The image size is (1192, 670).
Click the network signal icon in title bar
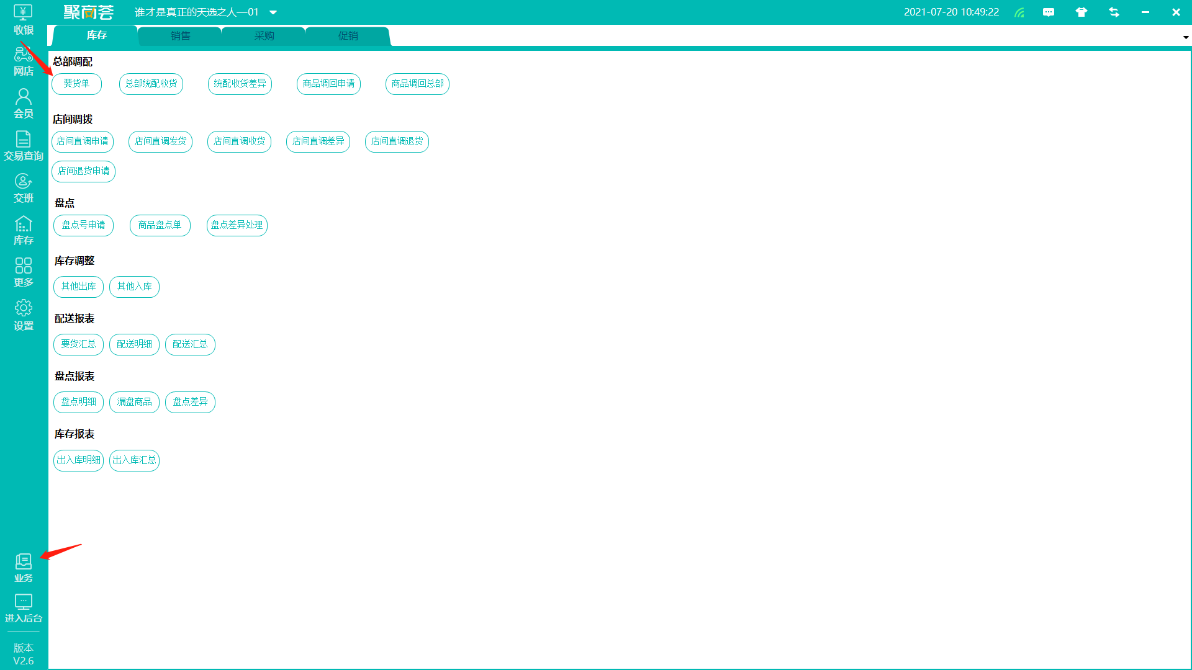tap(1019, 12)
